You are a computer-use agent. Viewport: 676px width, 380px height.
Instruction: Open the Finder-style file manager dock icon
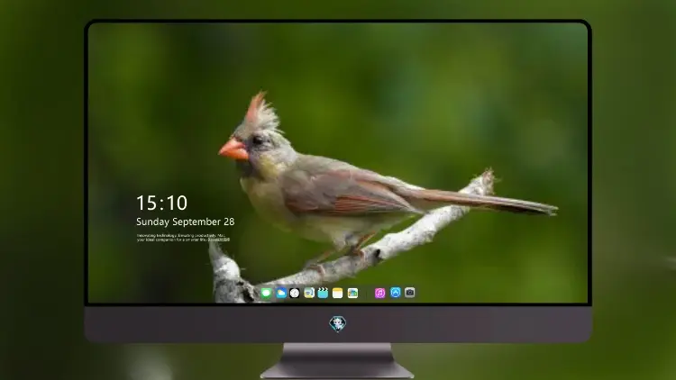click(x=308, y=293)
